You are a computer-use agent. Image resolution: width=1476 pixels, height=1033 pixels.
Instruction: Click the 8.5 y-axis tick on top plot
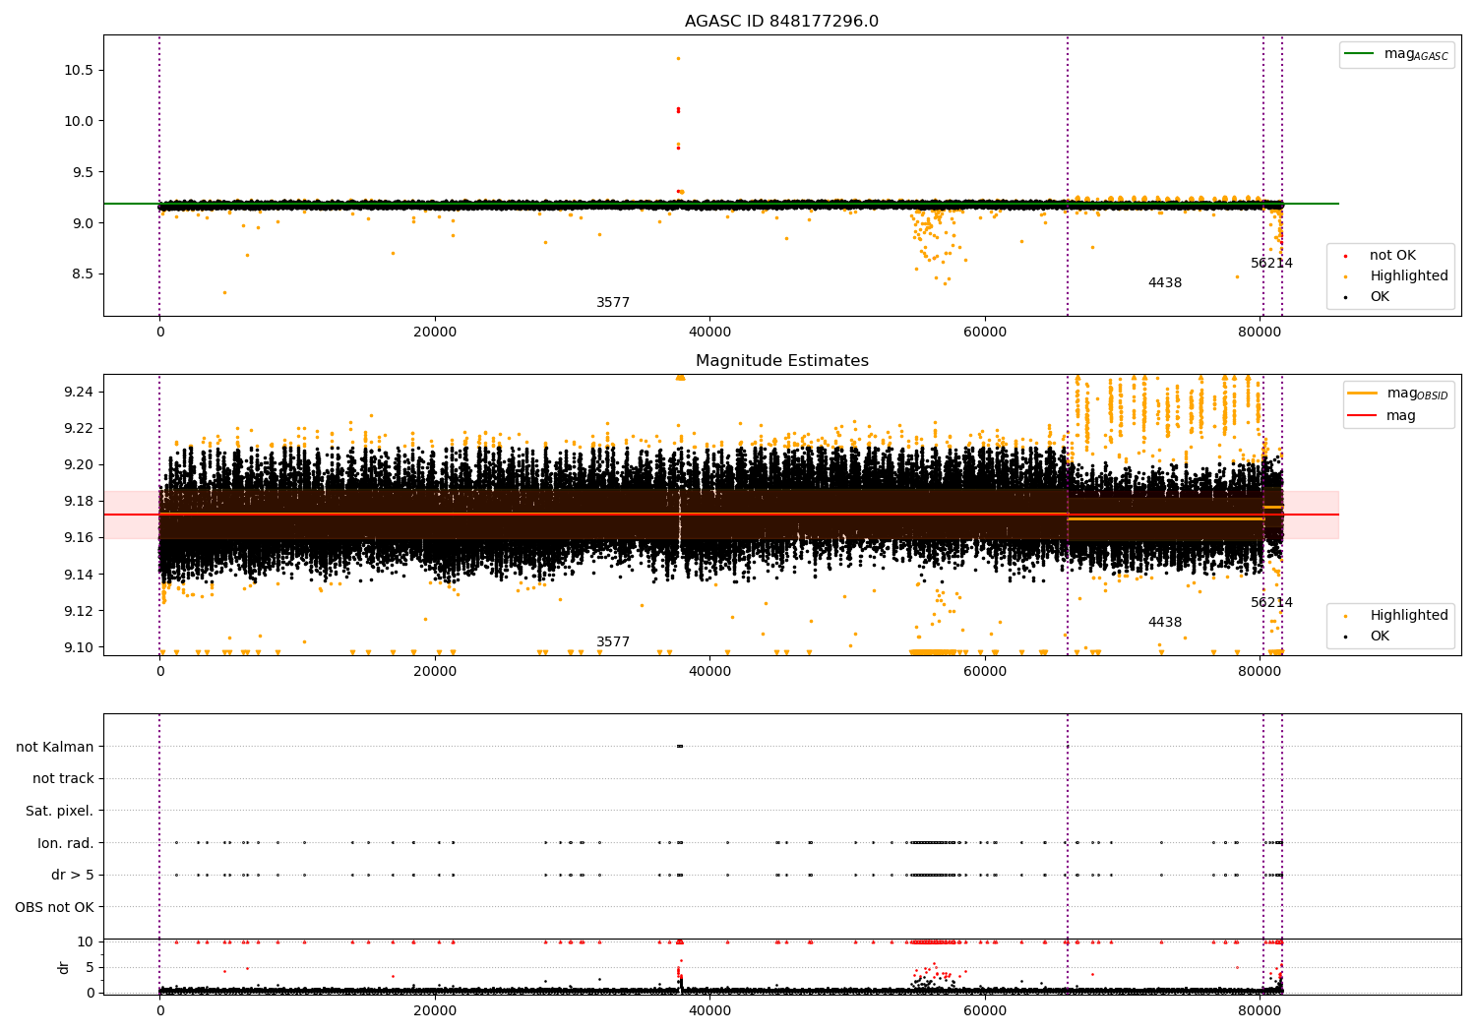coord(84,274)
